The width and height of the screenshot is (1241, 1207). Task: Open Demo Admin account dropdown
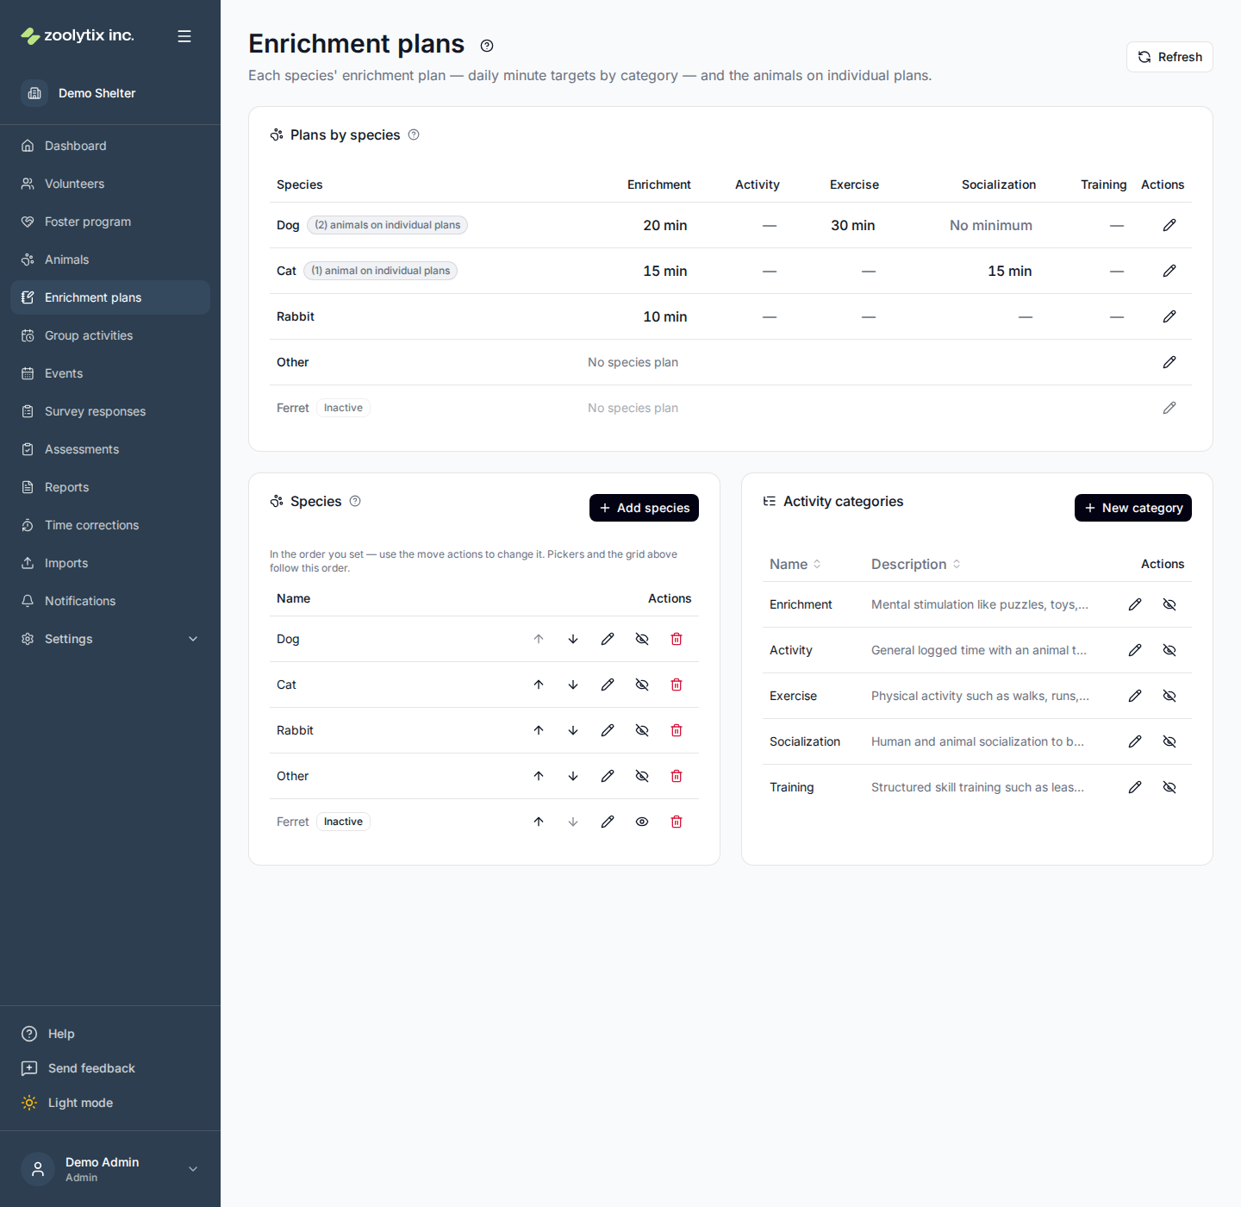coord(110,1169)
